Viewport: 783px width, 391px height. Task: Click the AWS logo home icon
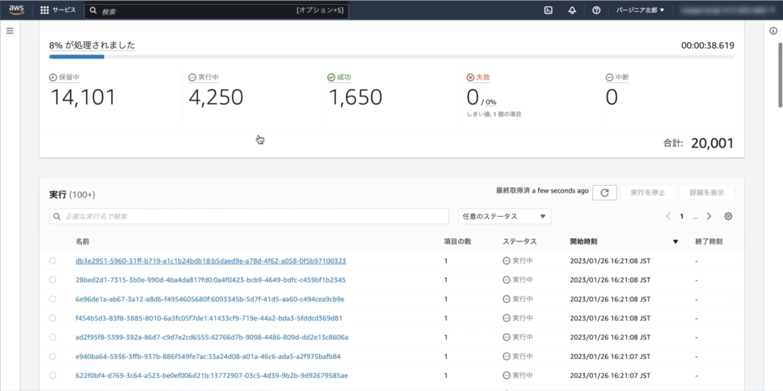click(16, 10)
